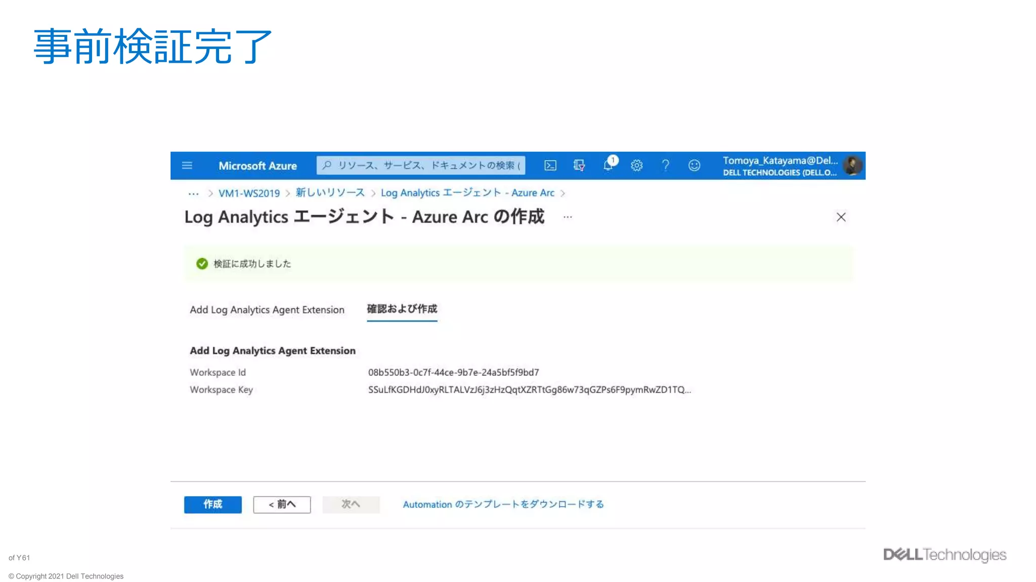
Task: Click the 検証に成功しました message
Action: (x=252, y=264)
